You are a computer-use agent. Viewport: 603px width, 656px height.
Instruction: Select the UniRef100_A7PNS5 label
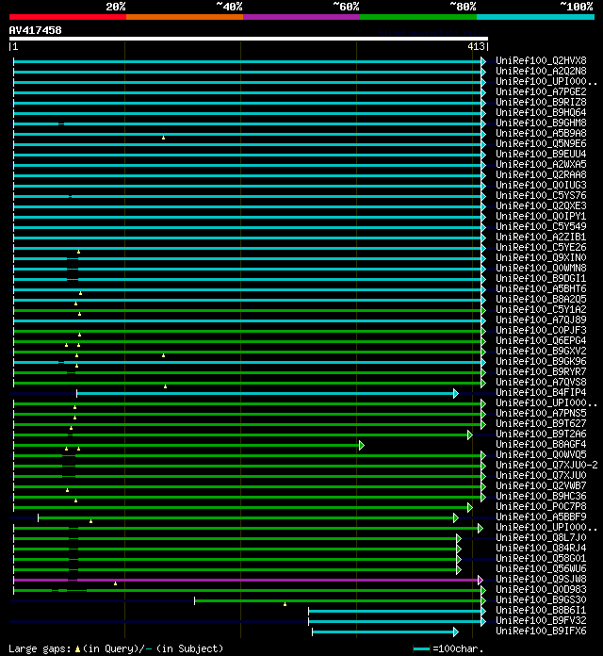[x=541, y=413]
